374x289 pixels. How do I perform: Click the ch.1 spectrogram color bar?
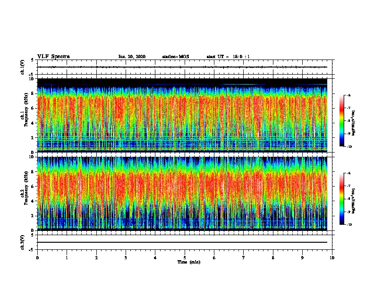click(x=341, y=121)
